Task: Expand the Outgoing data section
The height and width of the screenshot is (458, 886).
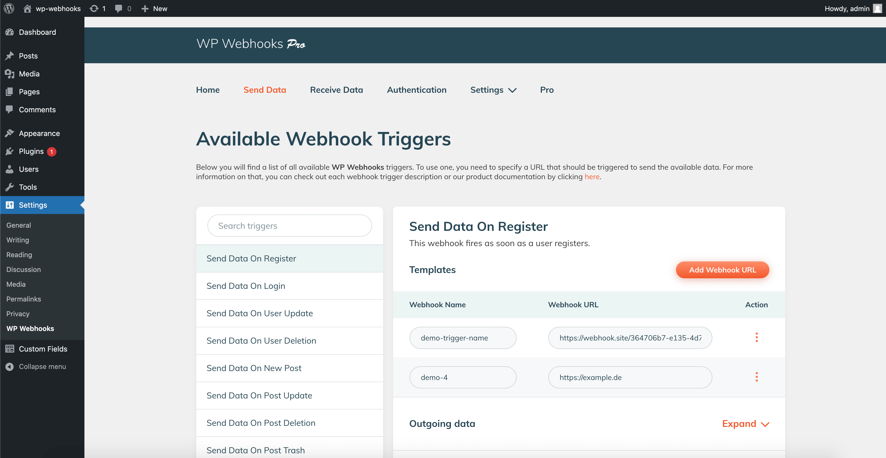Action: coord(746,424)
